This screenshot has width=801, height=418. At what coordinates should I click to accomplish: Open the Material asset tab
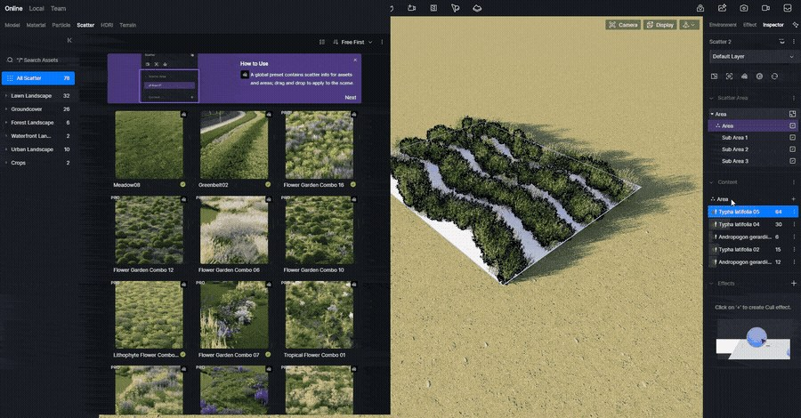coord(36,25)
